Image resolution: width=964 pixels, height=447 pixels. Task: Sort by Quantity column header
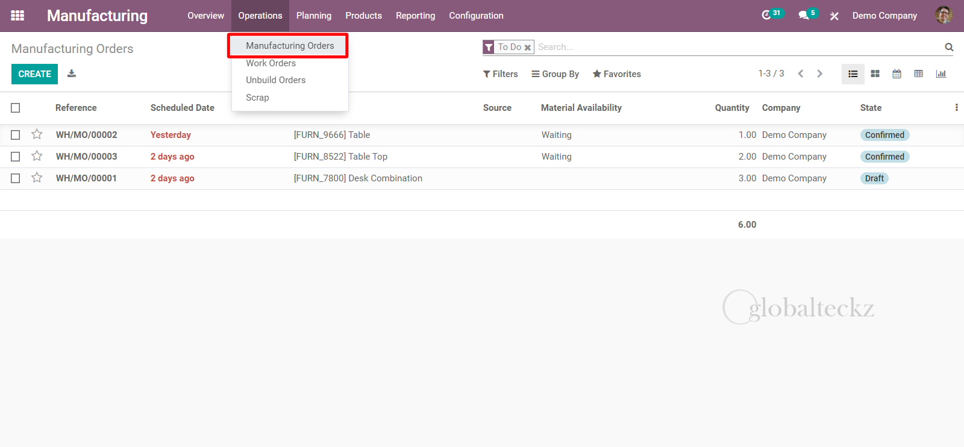[x=732, y=108]
